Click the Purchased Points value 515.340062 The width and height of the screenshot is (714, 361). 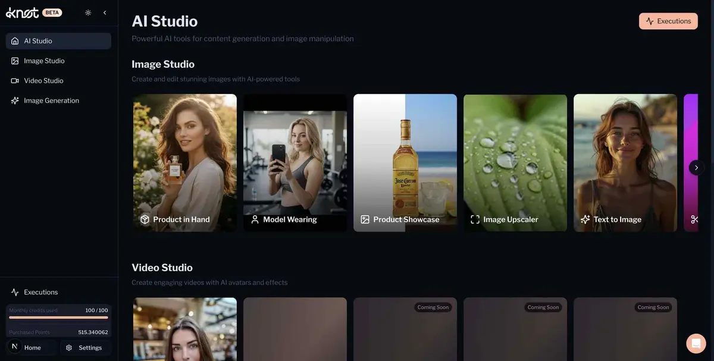click(x=93, y=332)
